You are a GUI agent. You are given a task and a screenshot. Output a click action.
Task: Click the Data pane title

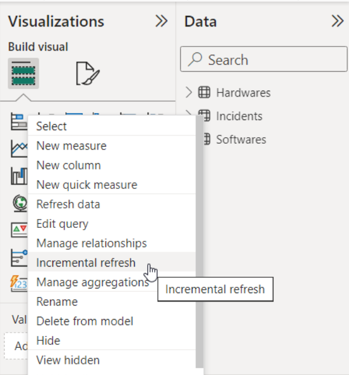pos(201,21)
